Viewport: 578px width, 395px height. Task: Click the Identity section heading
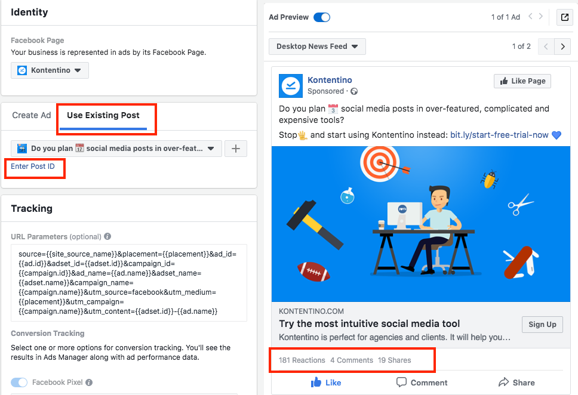pos(29,12)
